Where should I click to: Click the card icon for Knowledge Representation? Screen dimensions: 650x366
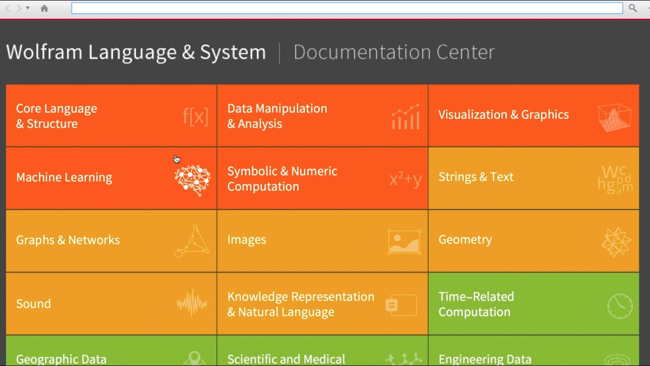[401, 305]
